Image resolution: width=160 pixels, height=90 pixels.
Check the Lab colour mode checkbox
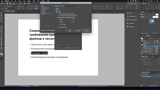point(72,22)
